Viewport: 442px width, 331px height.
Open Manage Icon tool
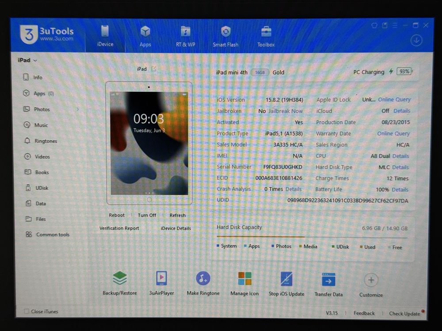click(244, 284)
